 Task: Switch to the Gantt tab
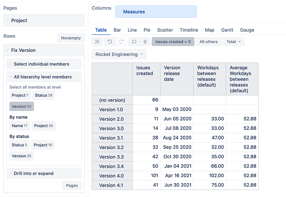(227, 30)
